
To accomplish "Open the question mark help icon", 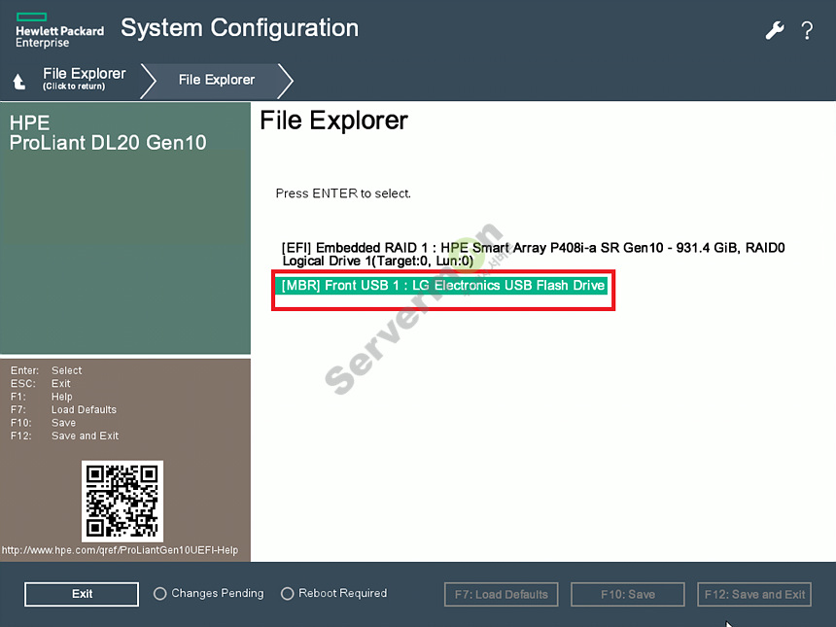I will (807, 31).
